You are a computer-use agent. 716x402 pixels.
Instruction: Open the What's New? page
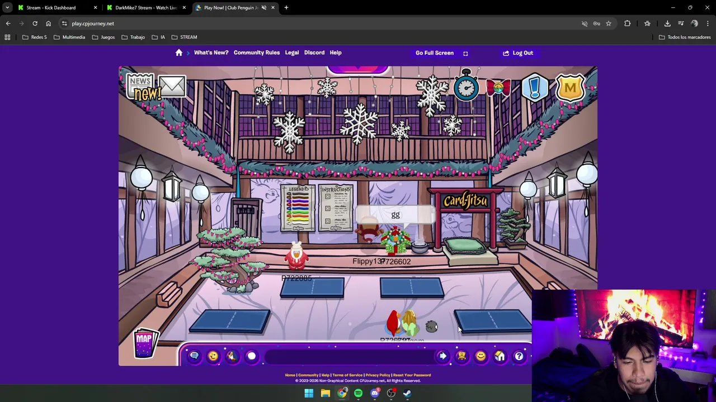(x=211, y=52)
